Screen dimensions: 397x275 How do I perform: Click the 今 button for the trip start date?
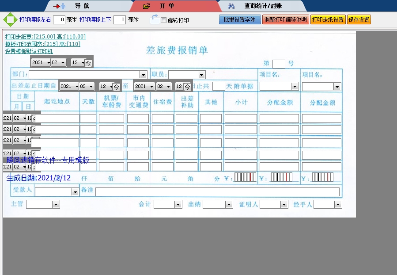tap(116, 87)
